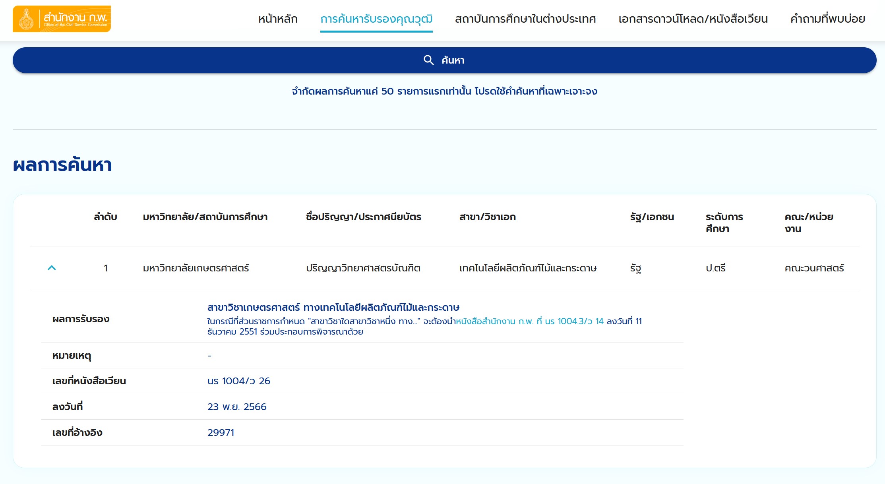Click the date 23 พ.ย. 2566
The height and width of the screenshot is (484, 885).
(x=237, y=407)
